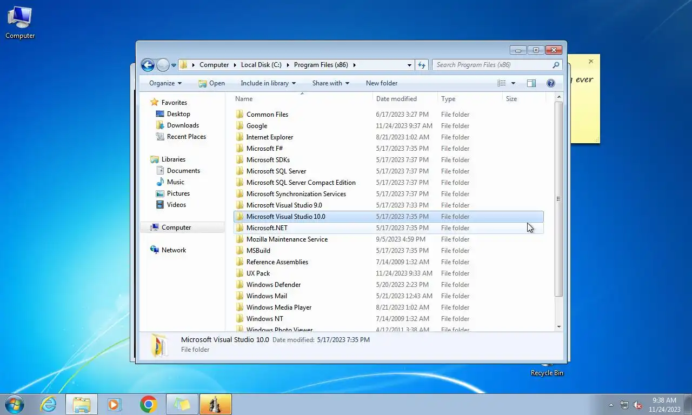
Task: Open the Music library
Action: [x=176, y=182]
